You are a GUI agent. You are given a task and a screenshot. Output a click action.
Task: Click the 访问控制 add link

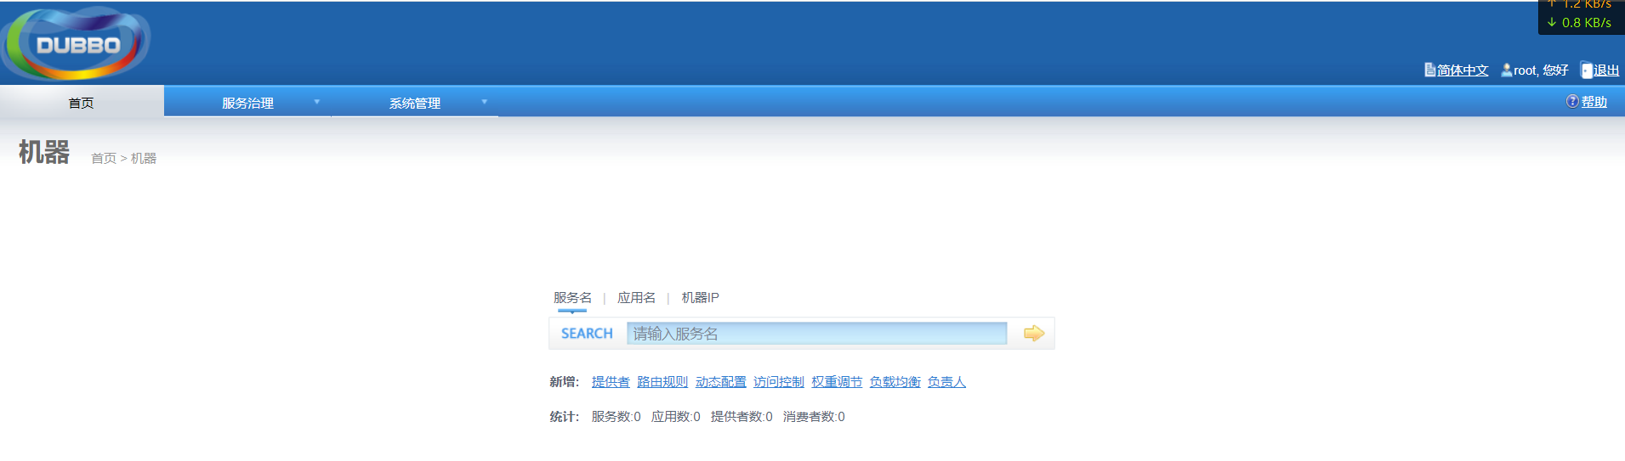pyautogui.click(x=779, y=382)
